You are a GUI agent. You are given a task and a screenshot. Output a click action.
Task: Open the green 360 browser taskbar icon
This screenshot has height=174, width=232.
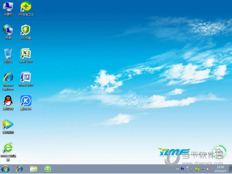[48, 169]
